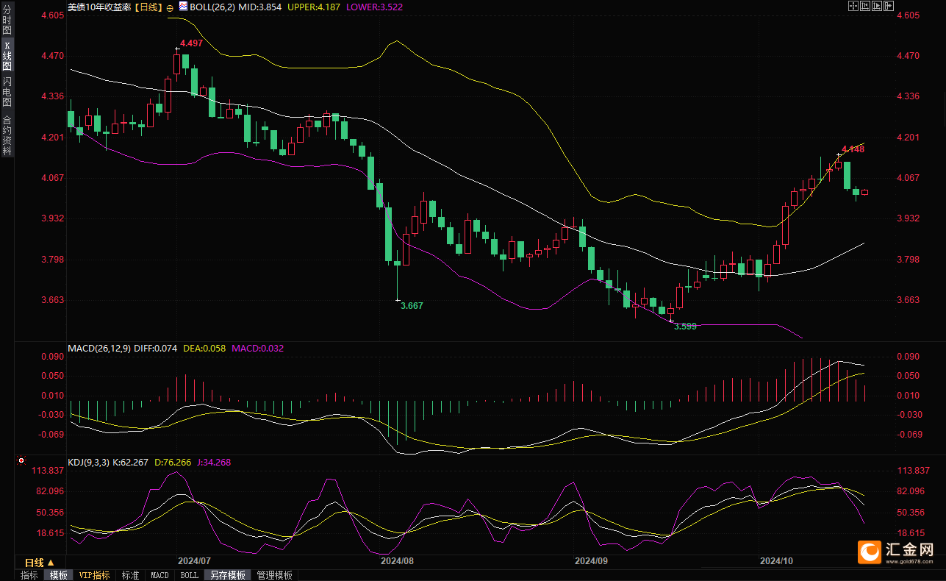The width and height of the screenshot is (946, 581).
Task: Click the 汇金网 logo
Action: (x=896, y=551)
